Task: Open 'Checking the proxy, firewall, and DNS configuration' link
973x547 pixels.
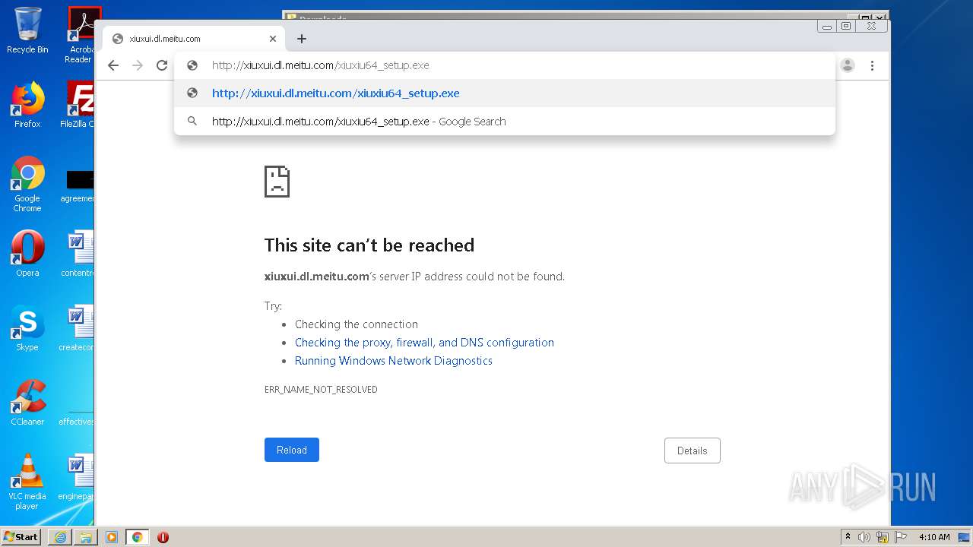Action: [424, 343]
